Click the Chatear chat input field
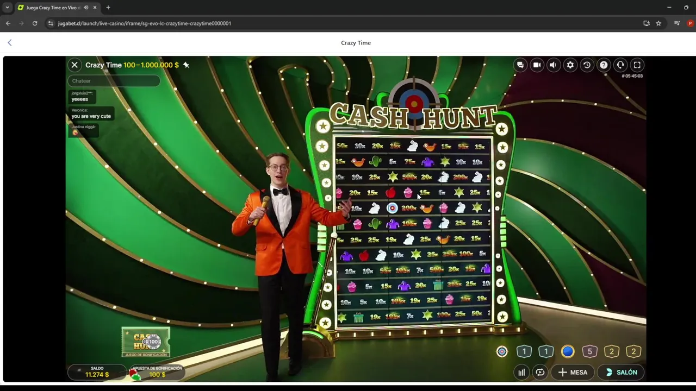This screenshot has width=696, height=391. pyautogui.click(x=114, y=81)
